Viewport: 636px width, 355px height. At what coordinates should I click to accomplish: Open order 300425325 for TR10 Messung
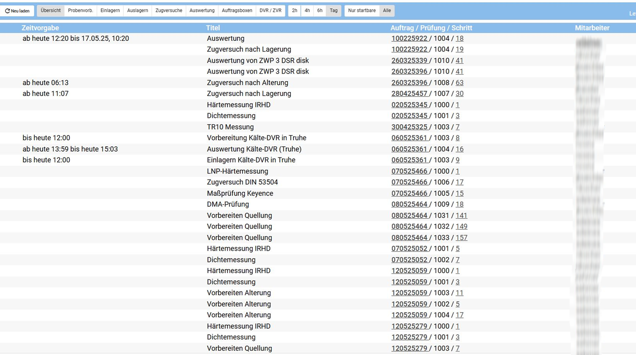(x=409, y=127)
